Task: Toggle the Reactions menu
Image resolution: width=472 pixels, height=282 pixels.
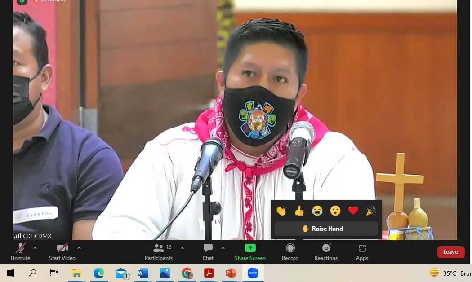Action: coord(326,252)
